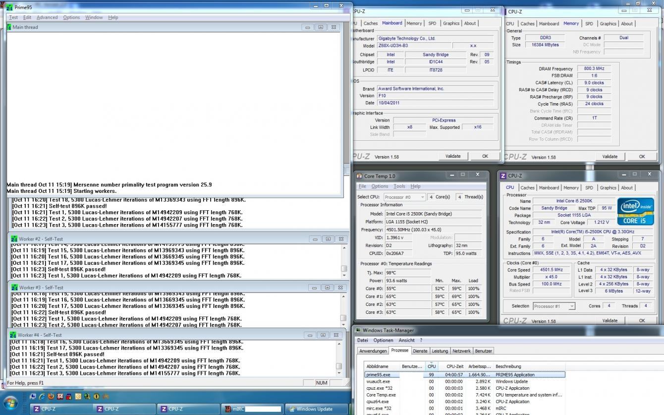Sort processes by Abbildname column header
The image size is (664, 415).
click(382, 366)
